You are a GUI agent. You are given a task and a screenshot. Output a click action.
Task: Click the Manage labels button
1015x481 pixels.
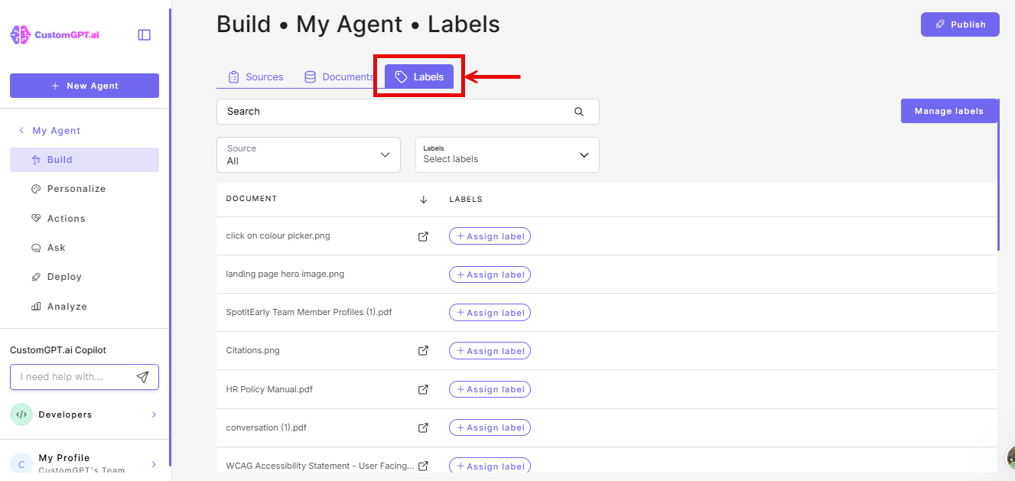click(x=948, y=110)
